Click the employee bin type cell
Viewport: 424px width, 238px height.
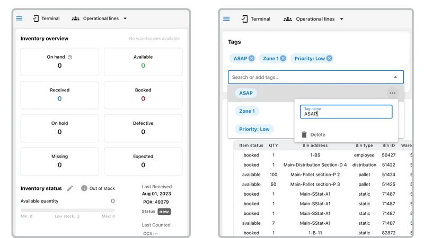click(x=364, y=155)
